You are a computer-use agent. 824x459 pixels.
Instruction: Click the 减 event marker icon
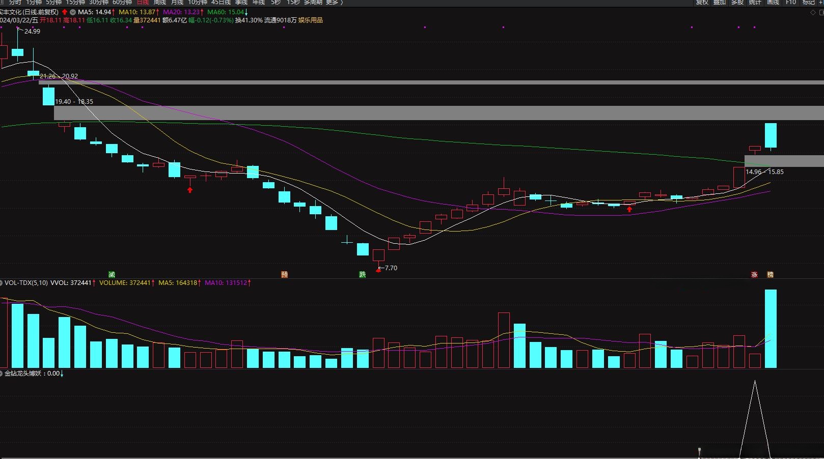tap(112, 275)
